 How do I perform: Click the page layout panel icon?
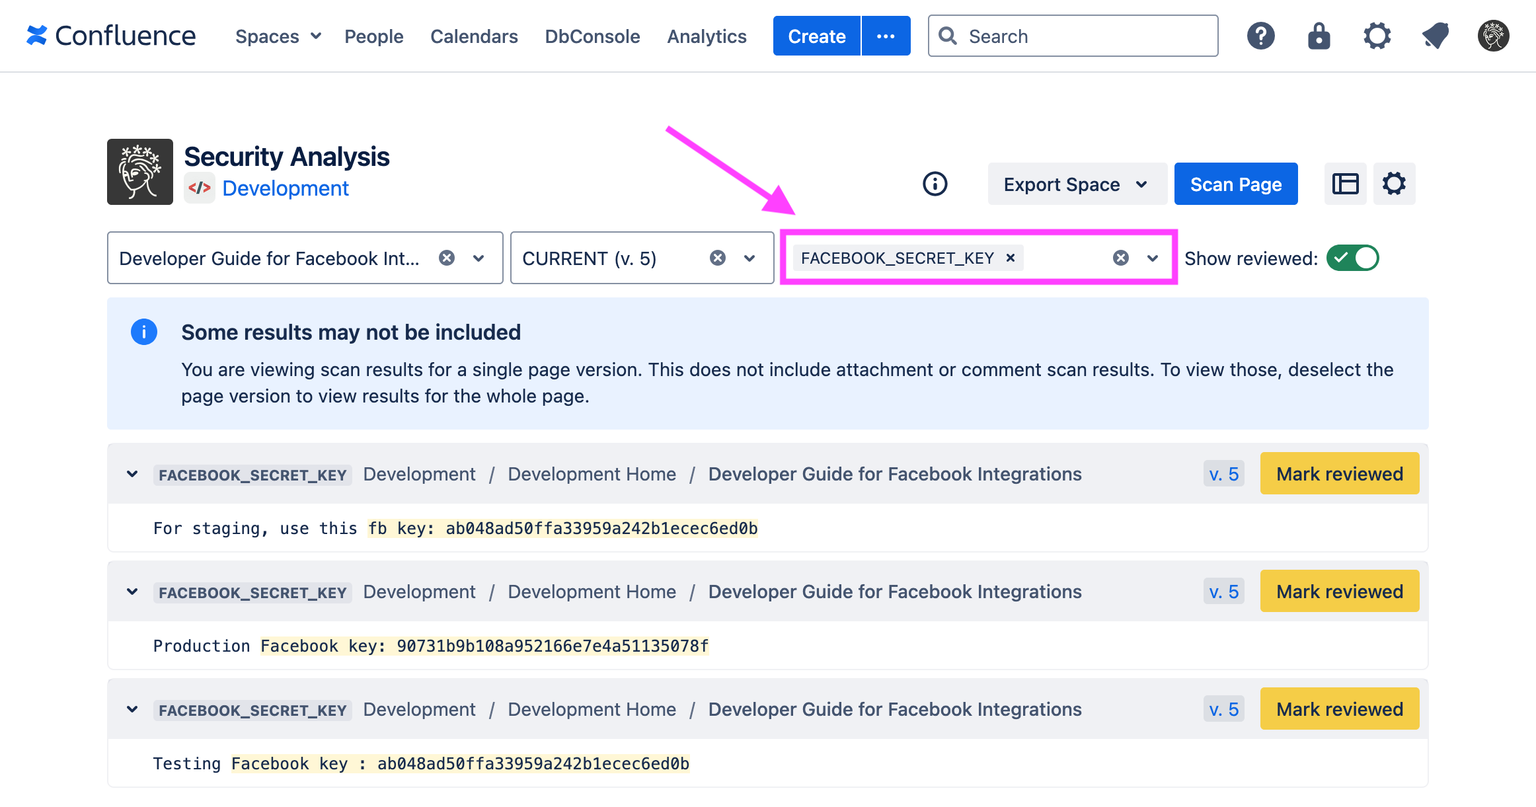1345,184
